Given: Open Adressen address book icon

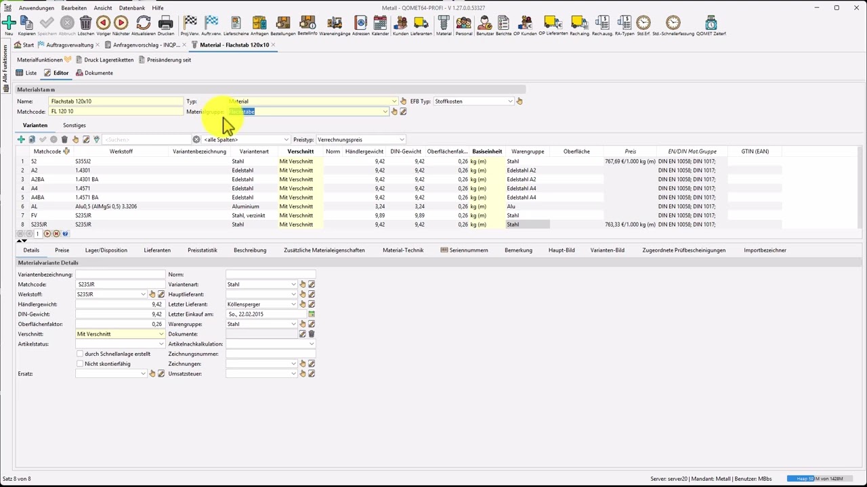Looking at the screenshot, I should tap(360, 23).
